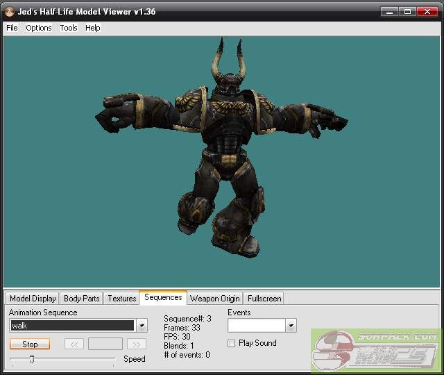The height and width of the screenshot is (375, 444).
Task: Open the Events dropdown list
Action: (x=291, y=326)
